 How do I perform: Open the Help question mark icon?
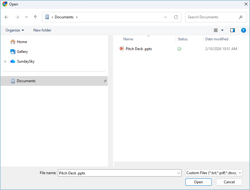tap(243, 30)
